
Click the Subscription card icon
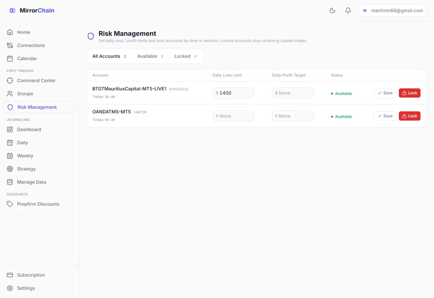[x=10, y=275]
